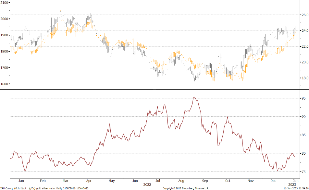Image resolution: width=309 pixels, height=190 pixels.
Task: Select the Mar month label
Action: (66, 181)
